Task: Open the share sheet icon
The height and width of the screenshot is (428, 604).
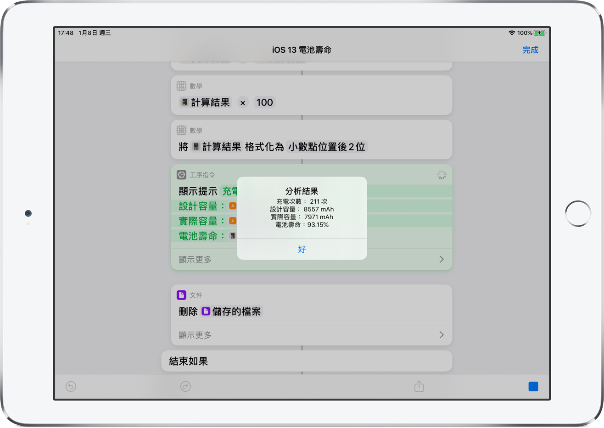Action: tap(419, 386)
